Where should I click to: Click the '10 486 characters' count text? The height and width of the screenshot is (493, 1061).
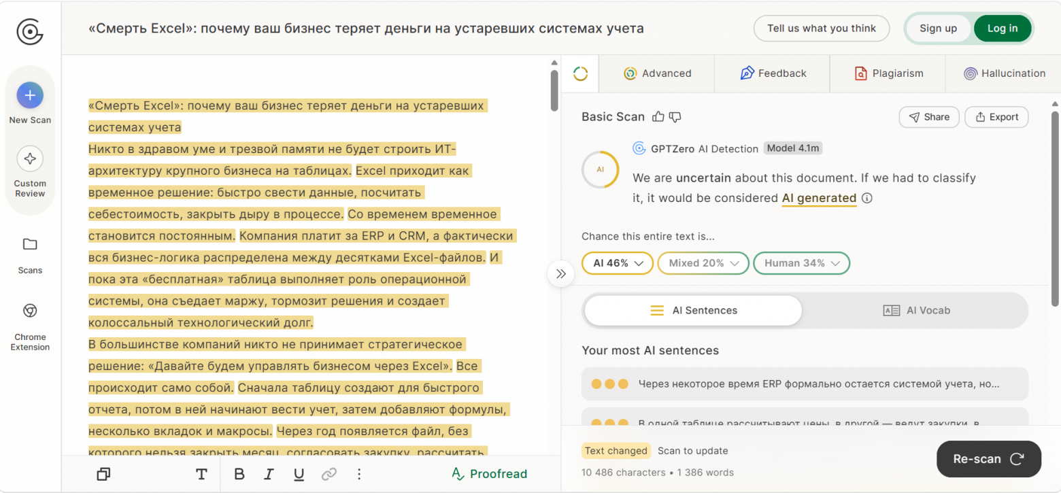pos(624,473)
